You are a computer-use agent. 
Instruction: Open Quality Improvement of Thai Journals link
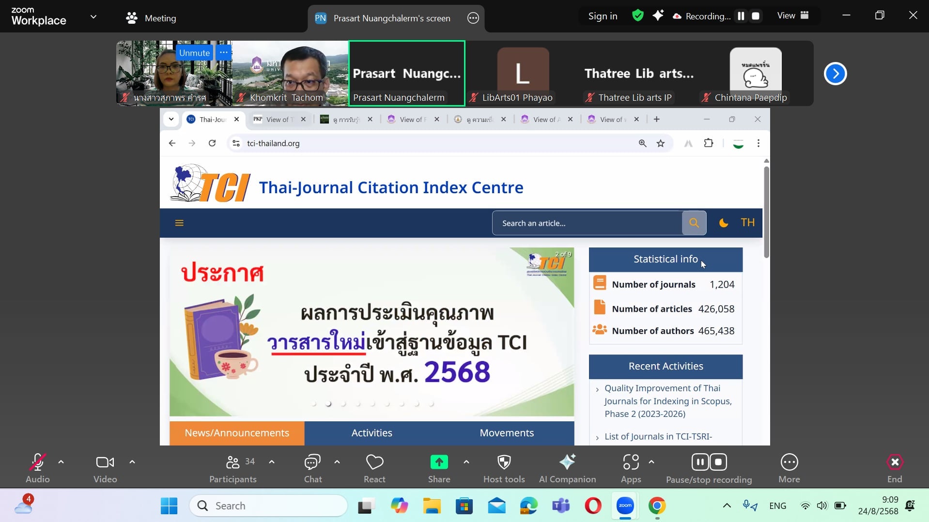tap(667, 401)
